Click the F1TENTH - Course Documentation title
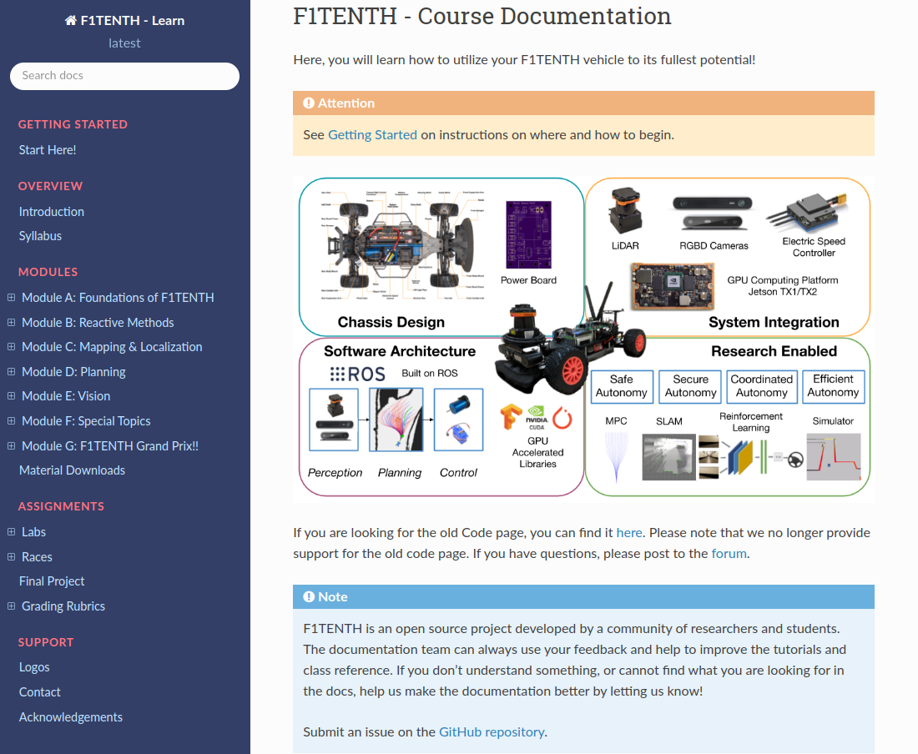The width and height of the screenshot is (918, 754). [482, 16]
